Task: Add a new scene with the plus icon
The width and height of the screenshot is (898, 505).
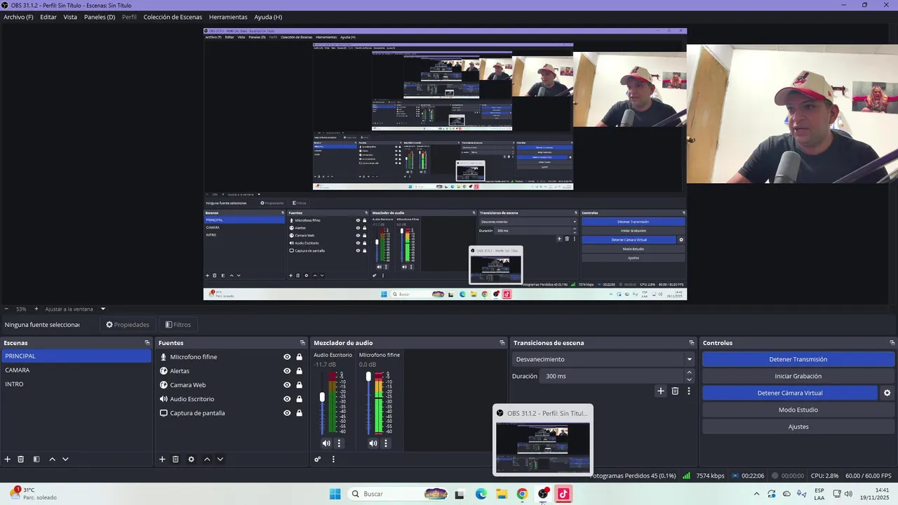Action: (8, 459)
